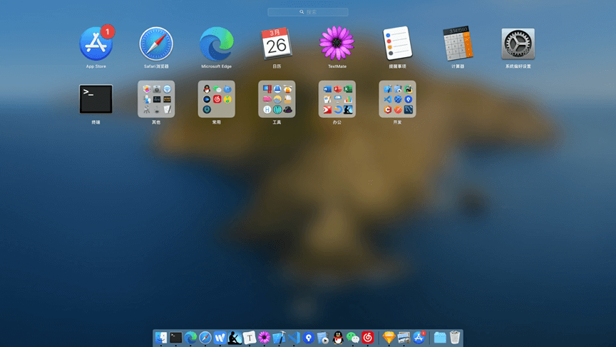Open the 提醒事项 reminders app
The width and height of the screenshot is (616, 347).
coord(397,44)
